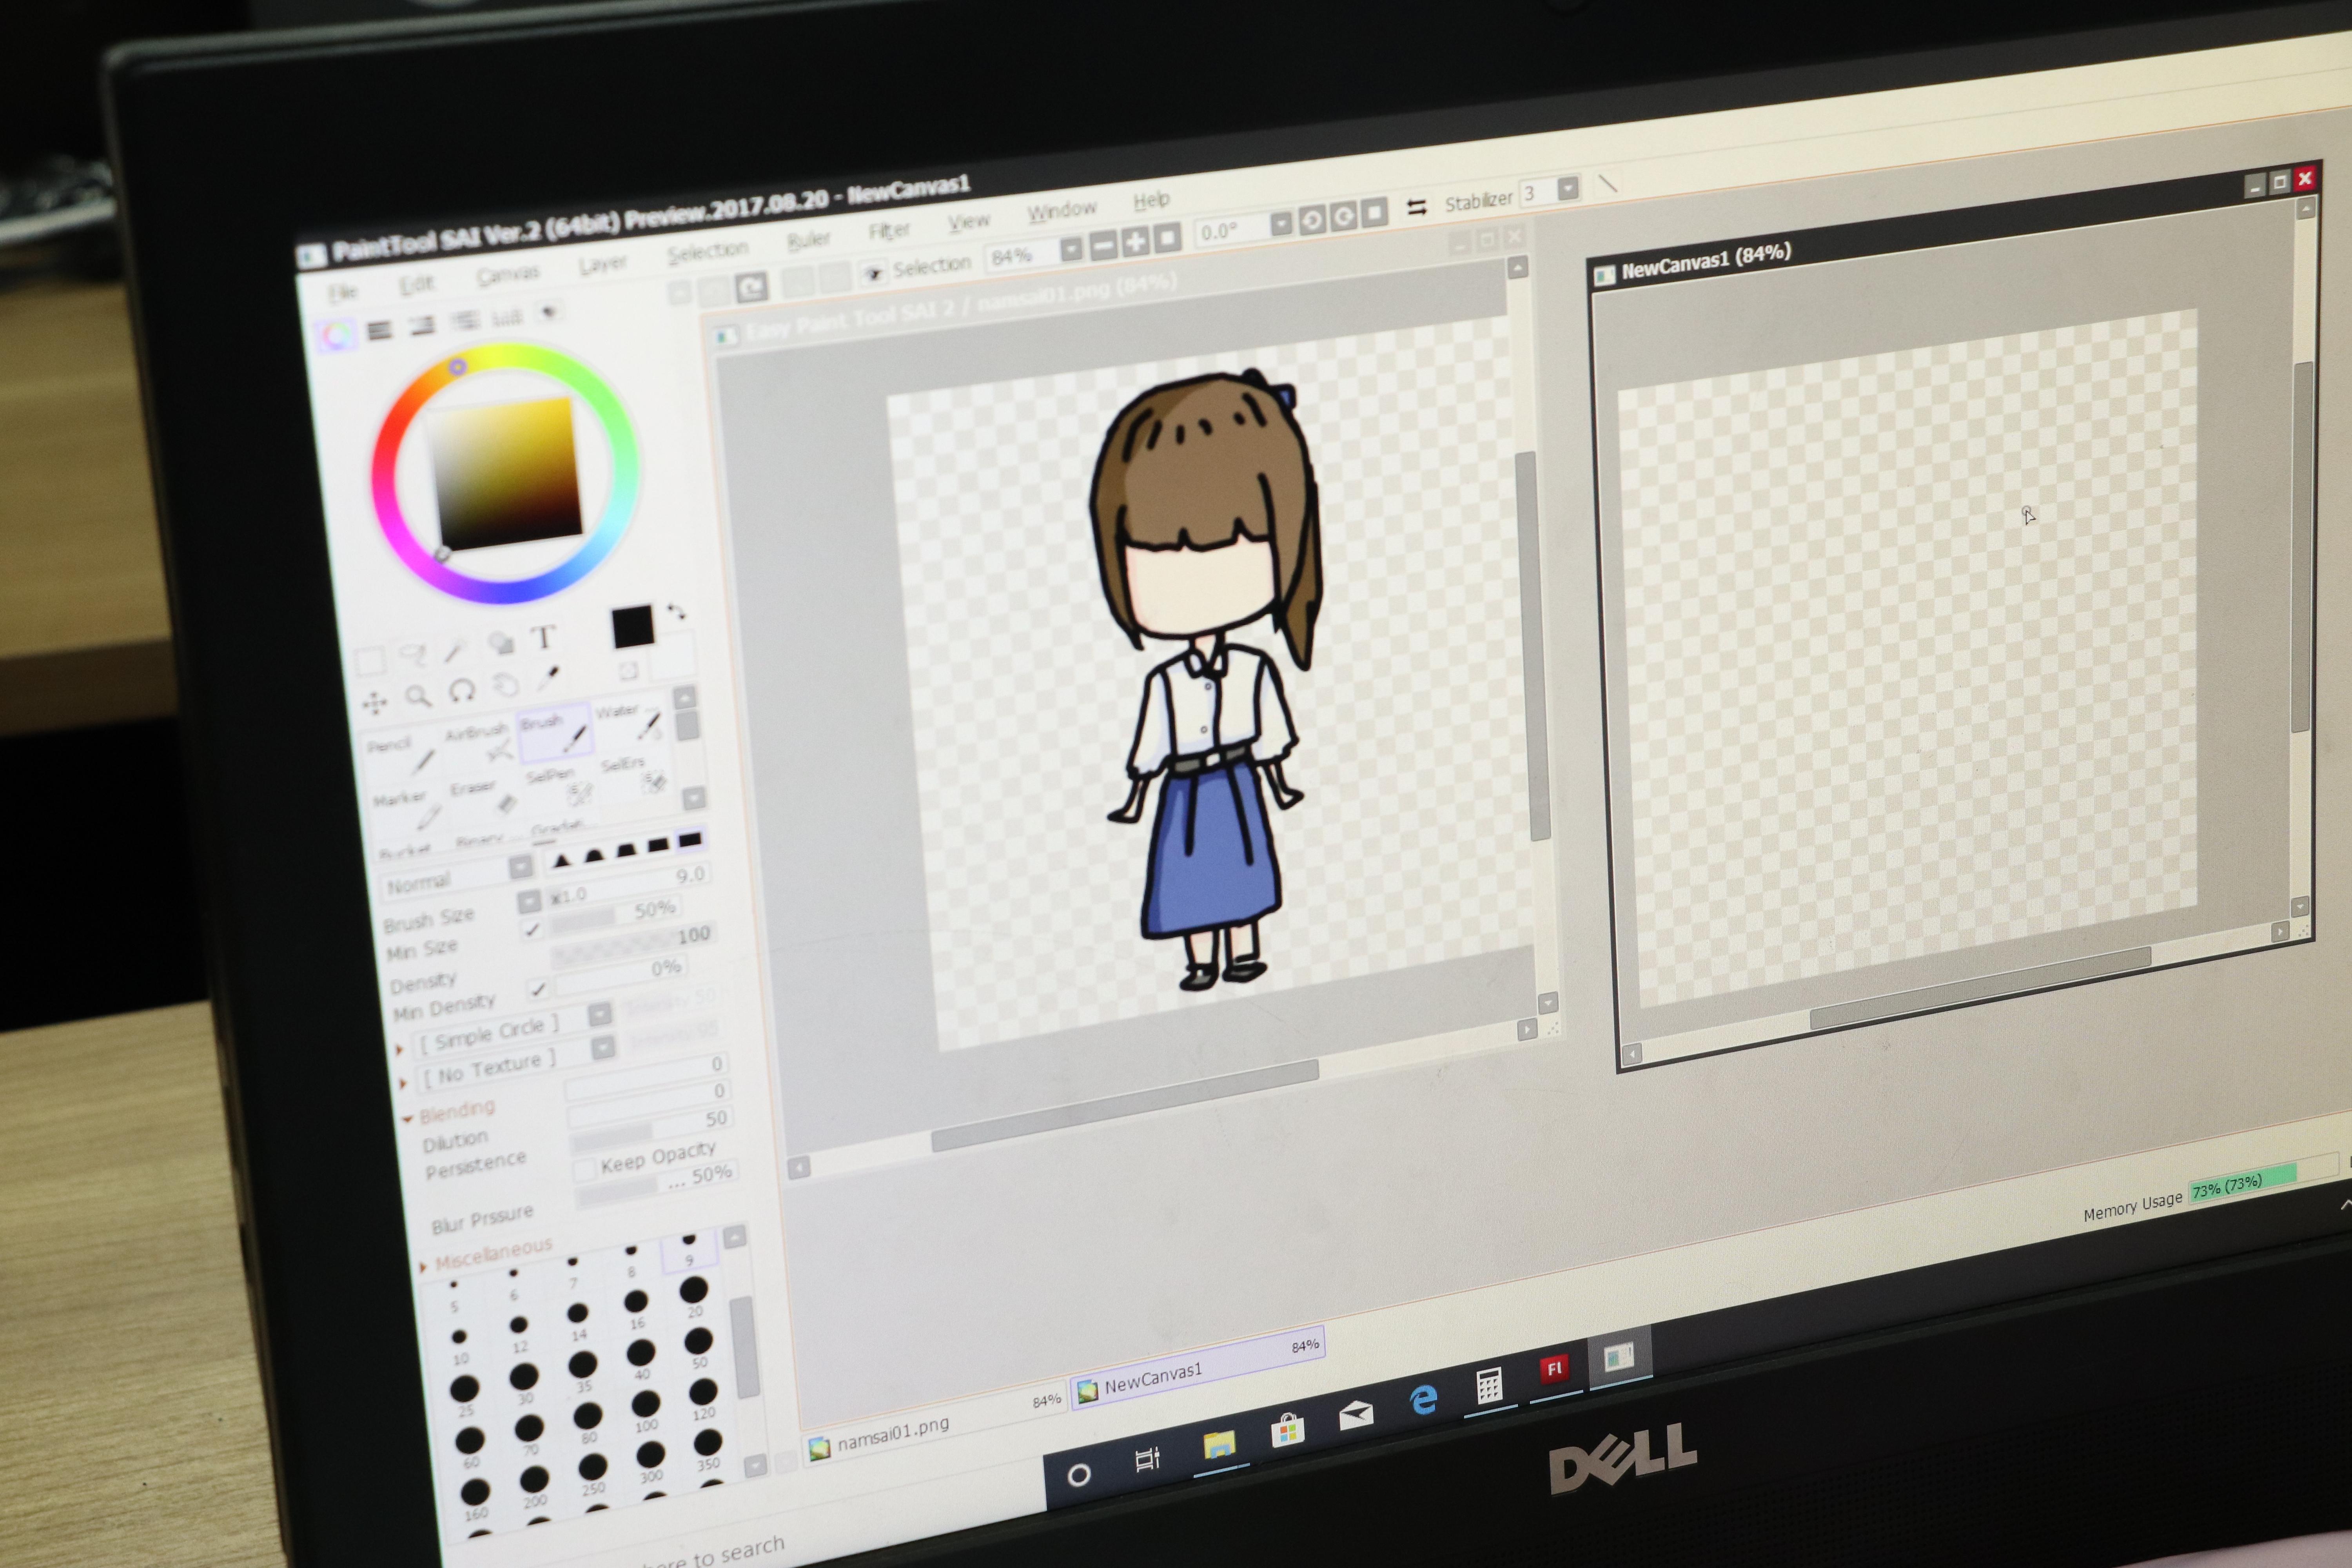
Task: Select the Pencil tool
Action: pos(403,755)
